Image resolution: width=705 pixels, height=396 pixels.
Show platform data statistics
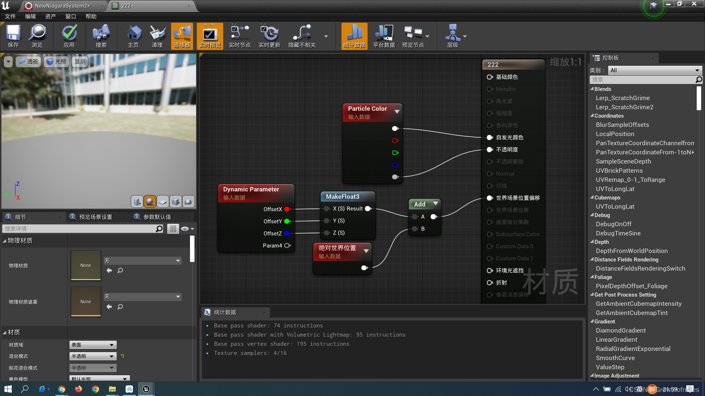click(x=383, y=36)
